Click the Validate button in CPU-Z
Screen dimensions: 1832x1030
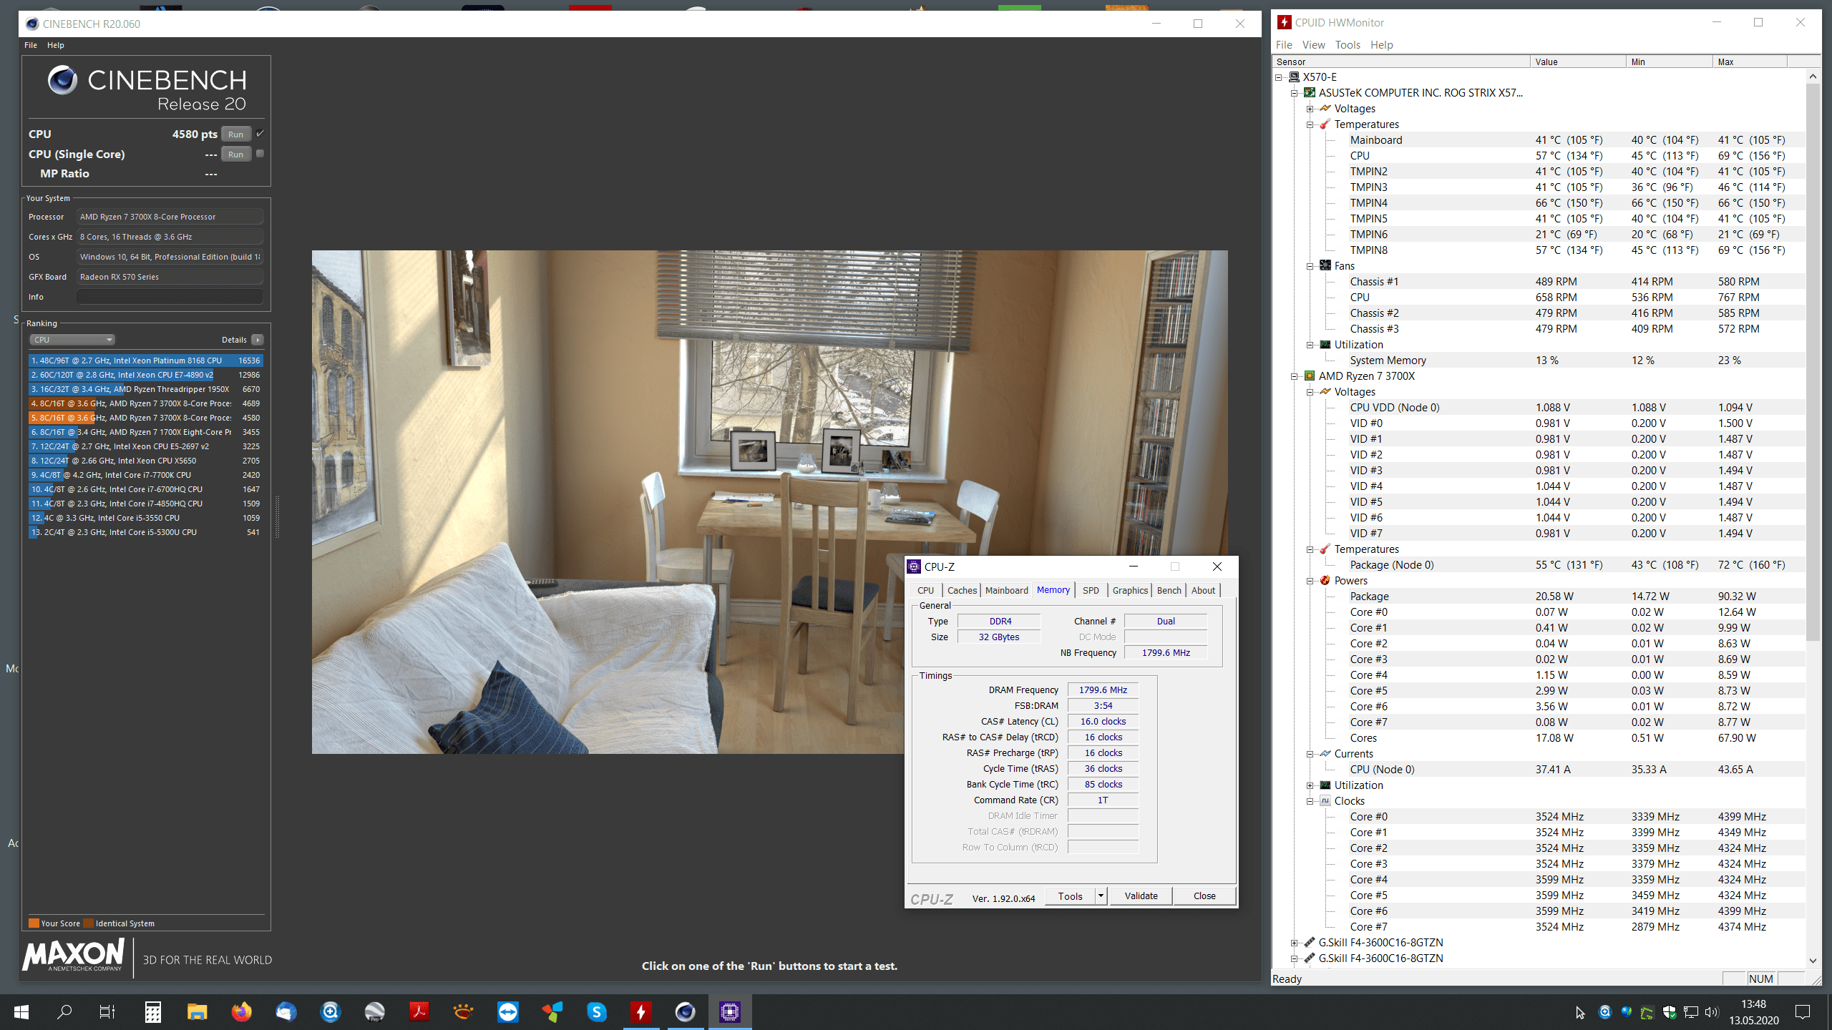coord(1141,896)
